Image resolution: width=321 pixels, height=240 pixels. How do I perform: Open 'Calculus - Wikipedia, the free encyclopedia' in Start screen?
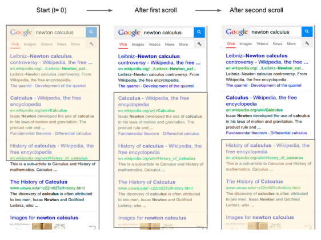[x=46, y=101]
